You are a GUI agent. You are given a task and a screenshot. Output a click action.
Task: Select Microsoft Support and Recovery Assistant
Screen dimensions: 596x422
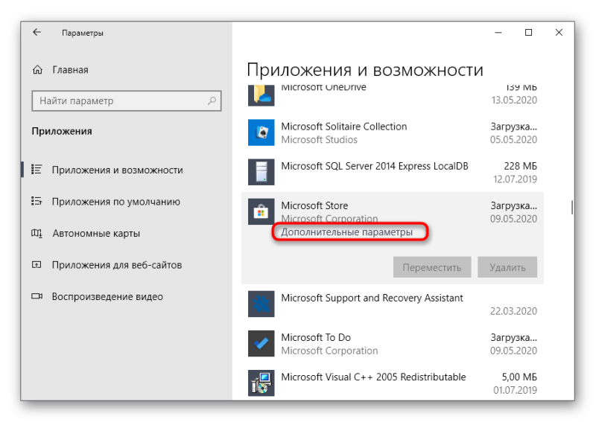click(x=372, y=298)
